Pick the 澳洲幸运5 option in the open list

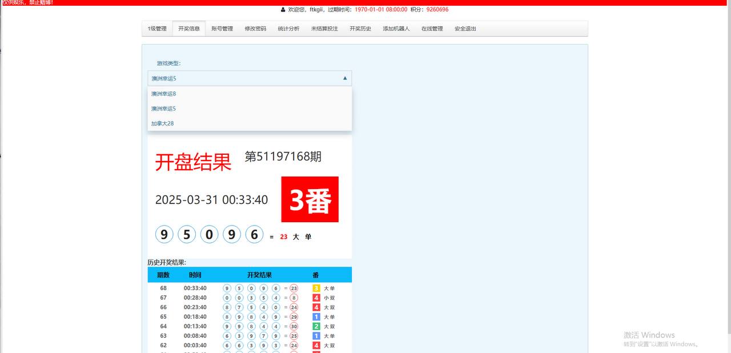(x=164, y=109)
